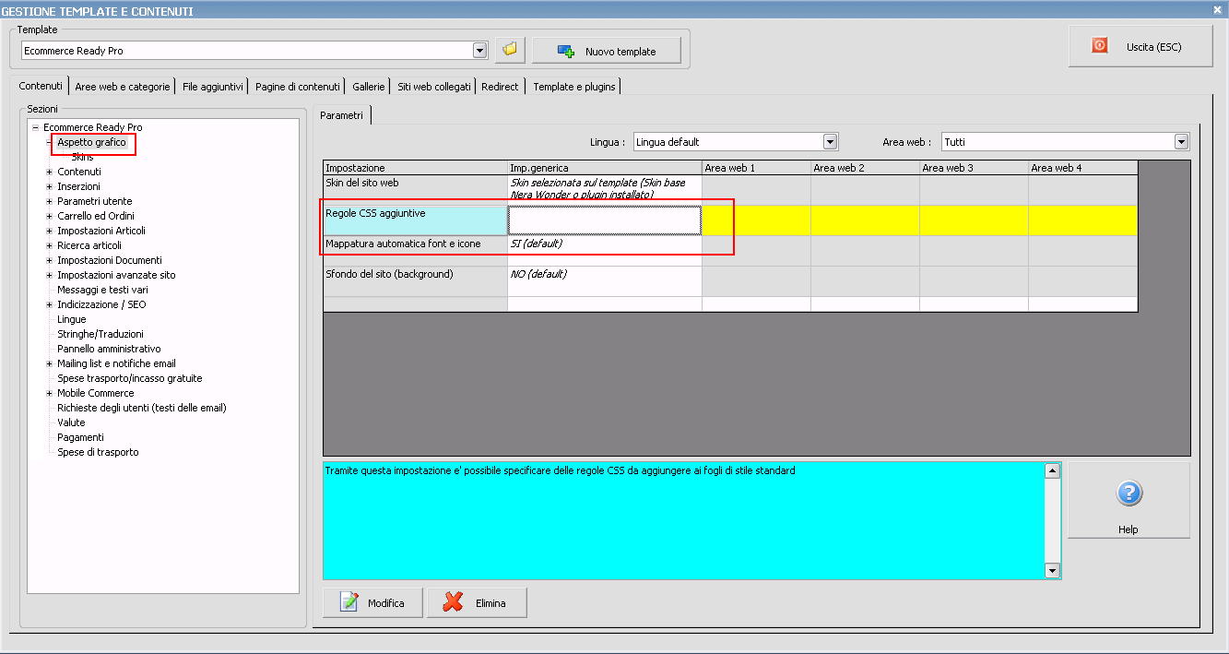Open the Area web dropdown
The height and width of the screenshot is (654, 1229).
click(x=1181, y=142)
